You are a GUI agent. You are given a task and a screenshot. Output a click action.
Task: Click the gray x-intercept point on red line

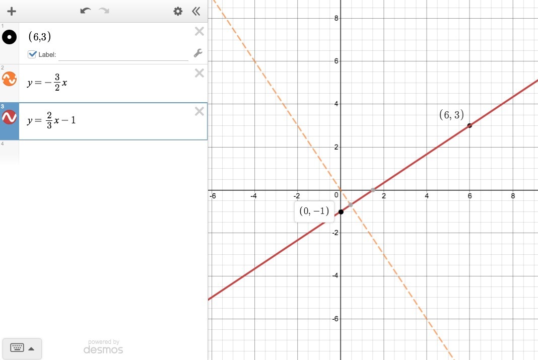click(x=373, y=190)
